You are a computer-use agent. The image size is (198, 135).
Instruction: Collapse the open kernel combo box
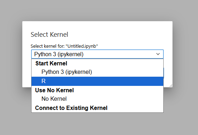[97, 54]
